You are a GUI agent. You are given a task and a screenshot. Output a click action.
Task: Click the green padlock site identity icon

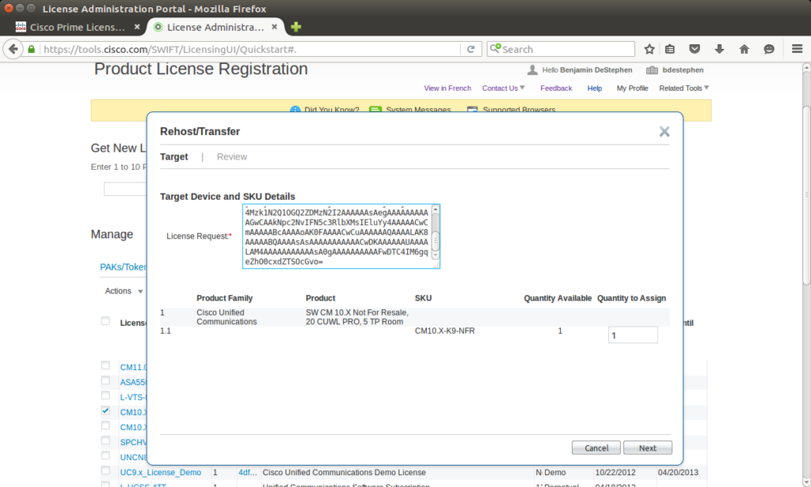pos(32,49)
